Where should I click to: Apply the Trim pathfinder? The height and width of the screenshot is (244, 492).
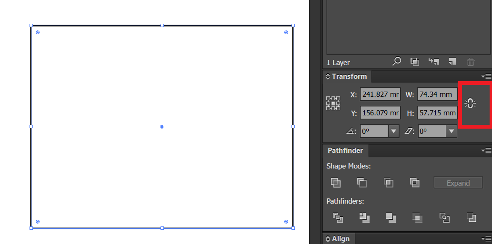pyautogui.click(x=365, y=217)
